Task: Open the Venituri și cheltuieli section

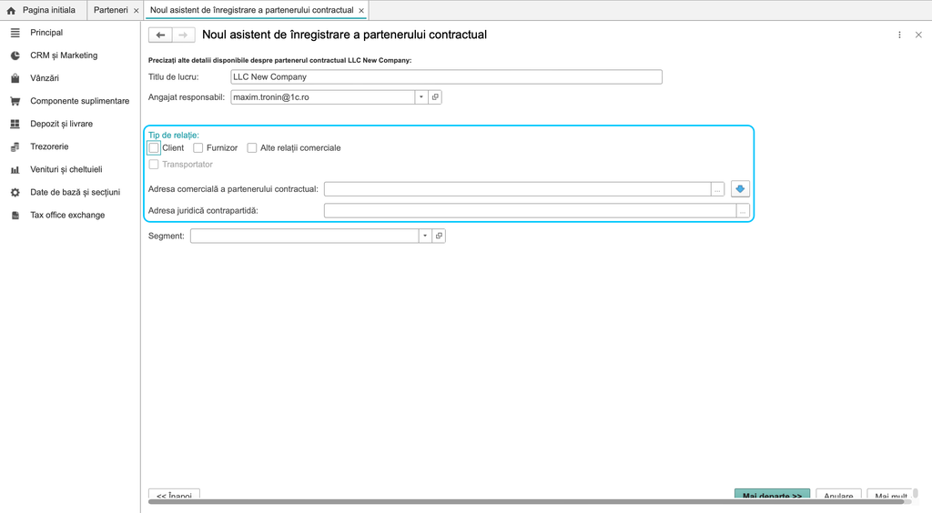Action: pyautogui.click(x=66, y=170)
